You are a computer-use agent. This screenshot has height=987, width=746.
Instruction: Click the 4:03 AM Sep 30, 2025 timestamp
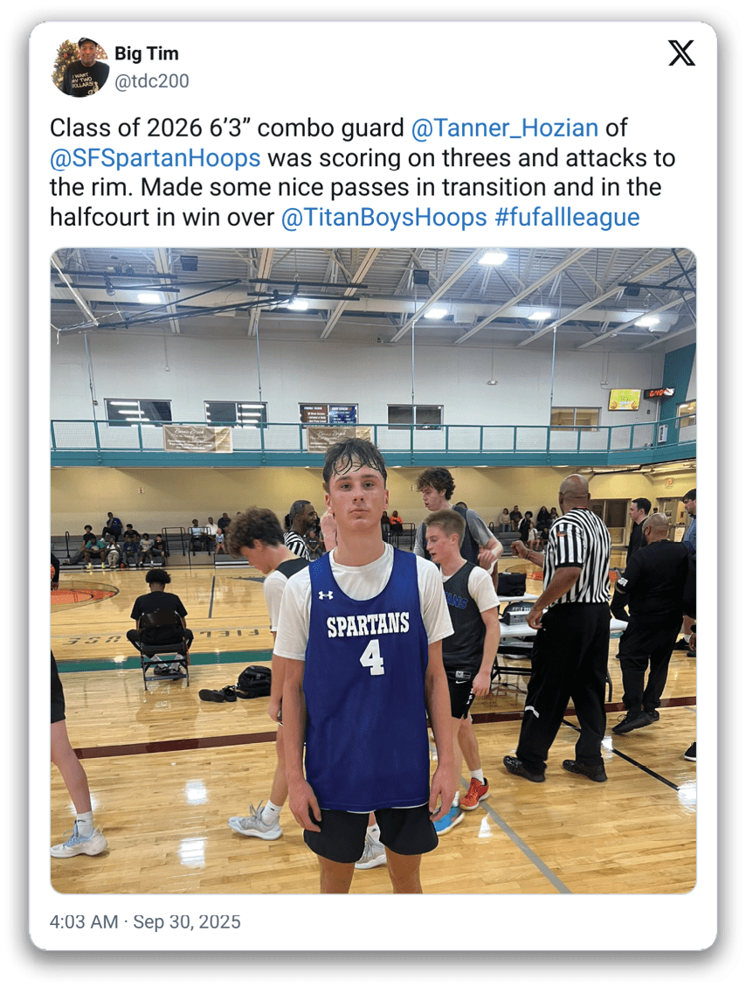click(x=145, y=921)
